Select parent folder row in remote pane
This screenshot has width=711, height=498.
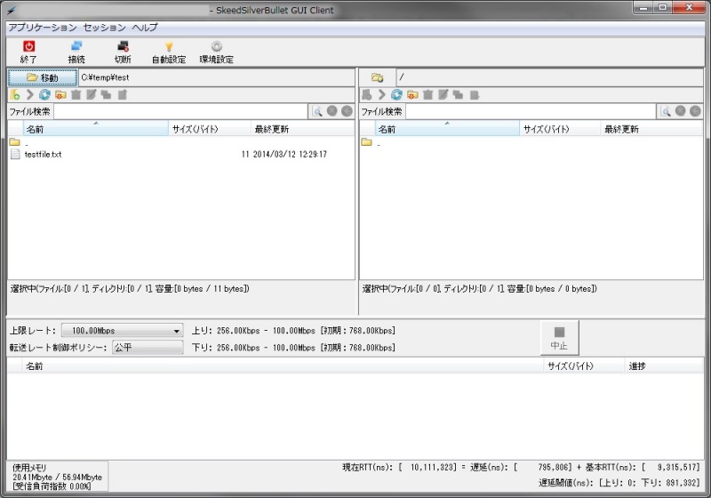[531, 142]
